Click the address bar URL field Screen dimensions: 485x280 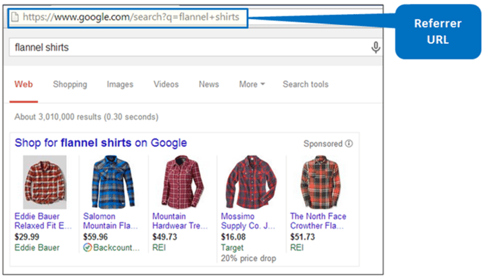point(128,18)
